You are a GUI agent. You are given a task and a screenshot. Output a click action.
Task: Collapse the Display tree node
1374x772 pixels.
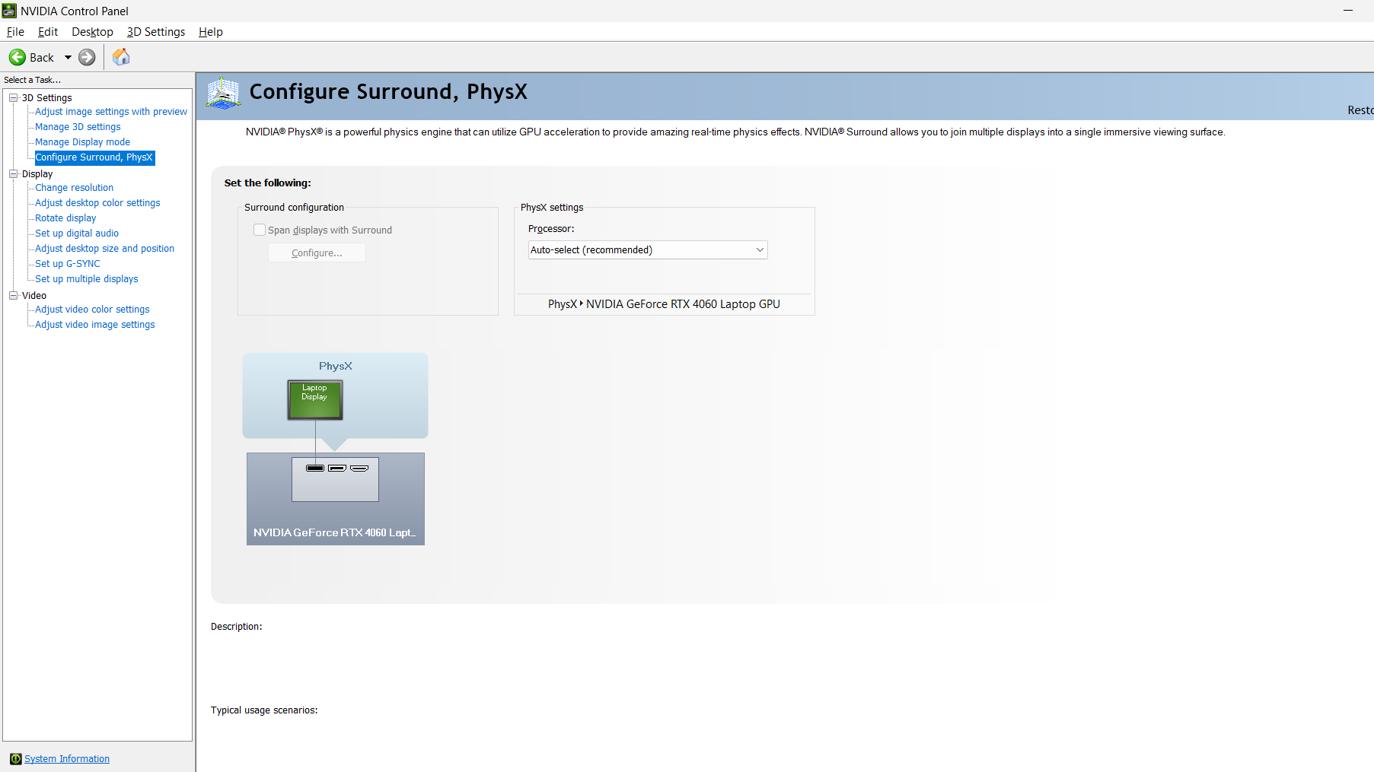13,173
